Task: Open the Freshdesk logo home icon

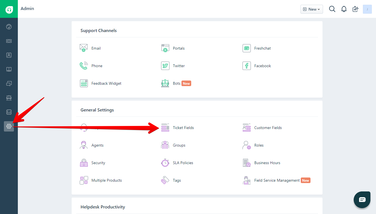Action: coord(9,9)
